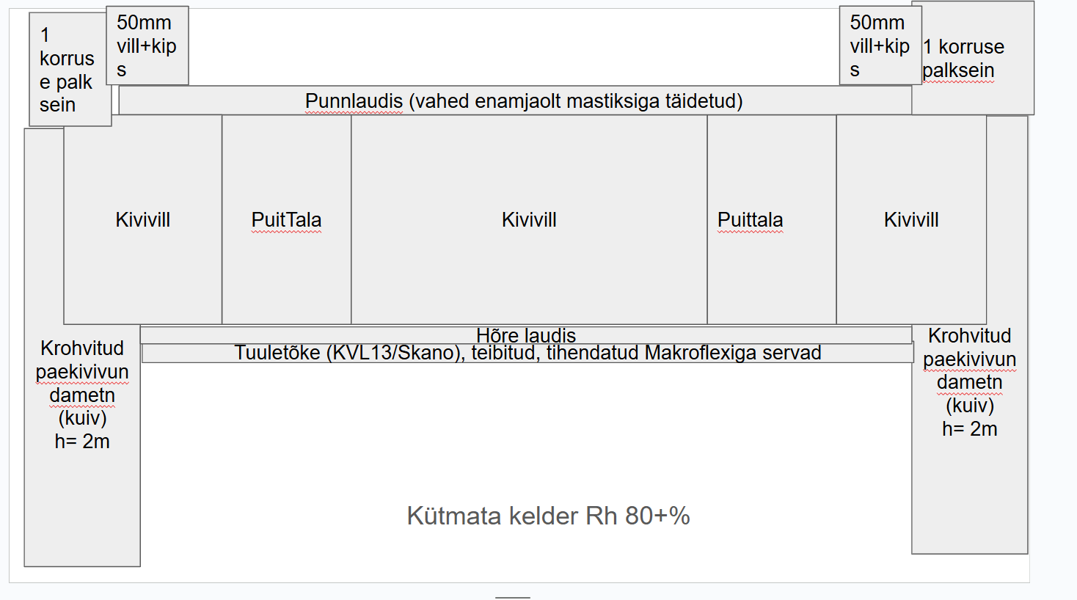
Task: Select the left "PuitTala" beam block
Action: pyautogui.click(x=286, y=219)
